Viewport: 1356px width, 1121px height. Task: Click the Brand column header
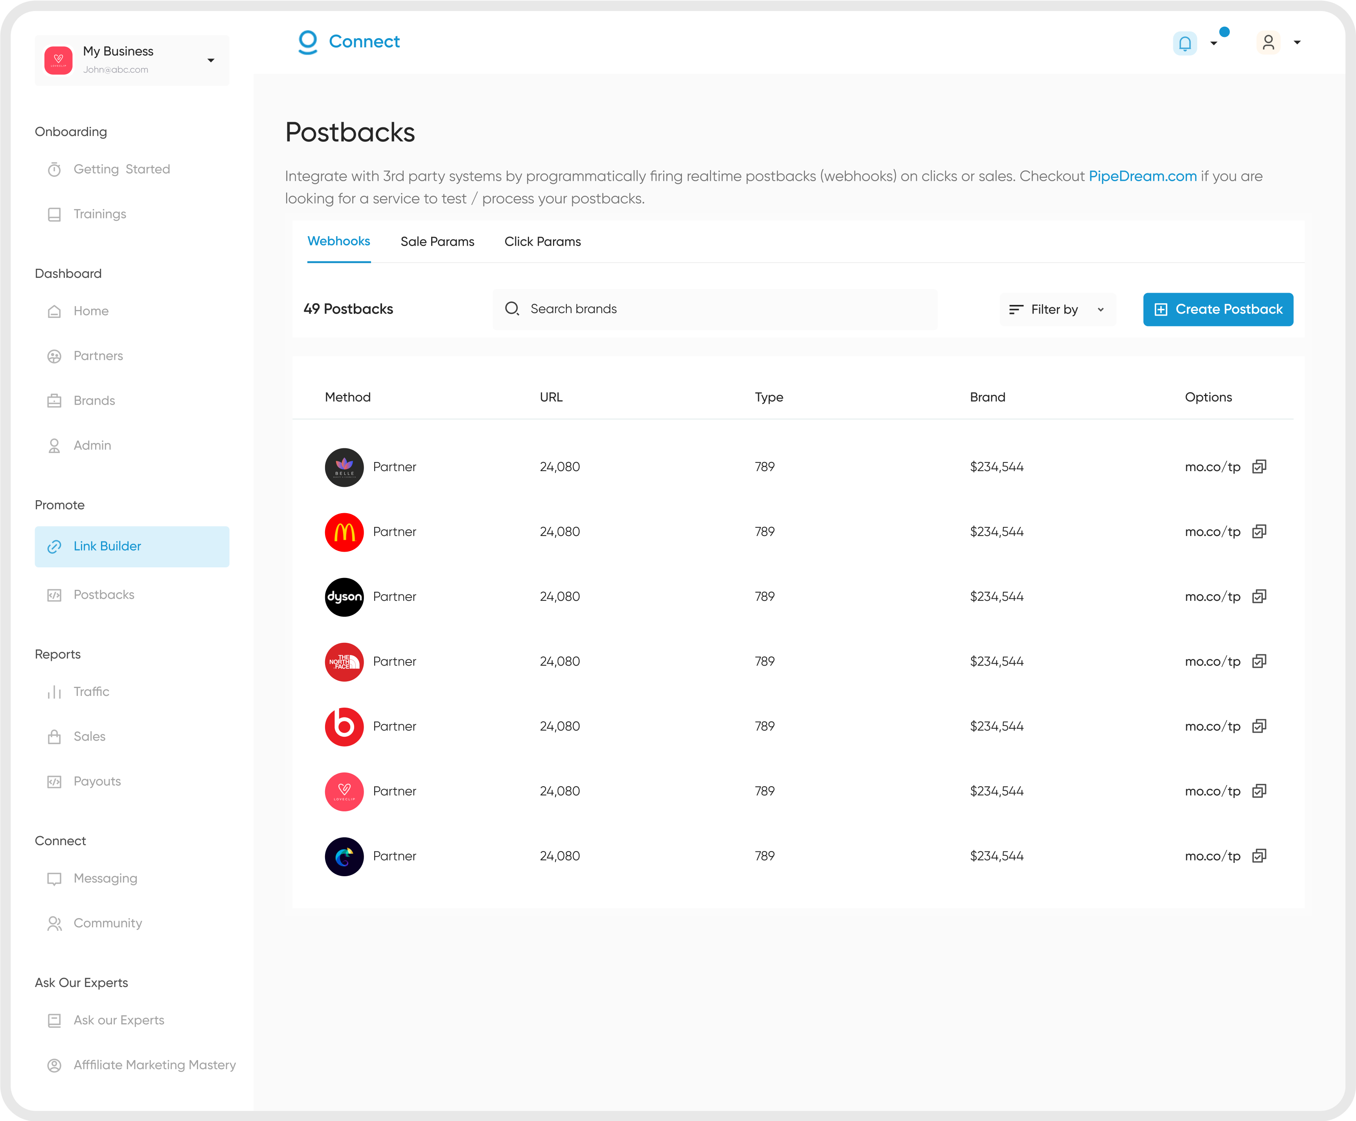pos(987,398)
